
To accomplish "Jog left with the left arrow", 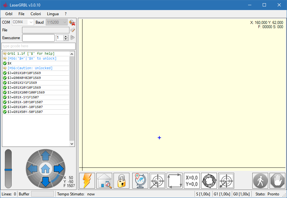I will click(32, 169).
